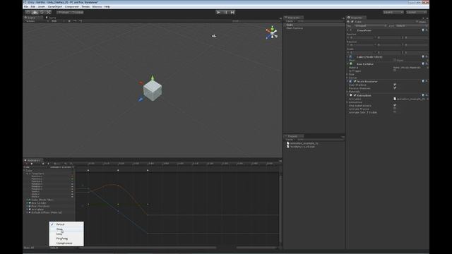Collapse the Transform node in the Animation property list
Viewport: 452px width, 254px height.
tap(28, 174)
